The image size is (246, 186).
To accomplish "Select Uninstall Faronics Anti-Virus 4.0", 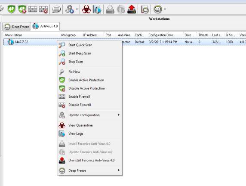I will [x=89, y=160].
